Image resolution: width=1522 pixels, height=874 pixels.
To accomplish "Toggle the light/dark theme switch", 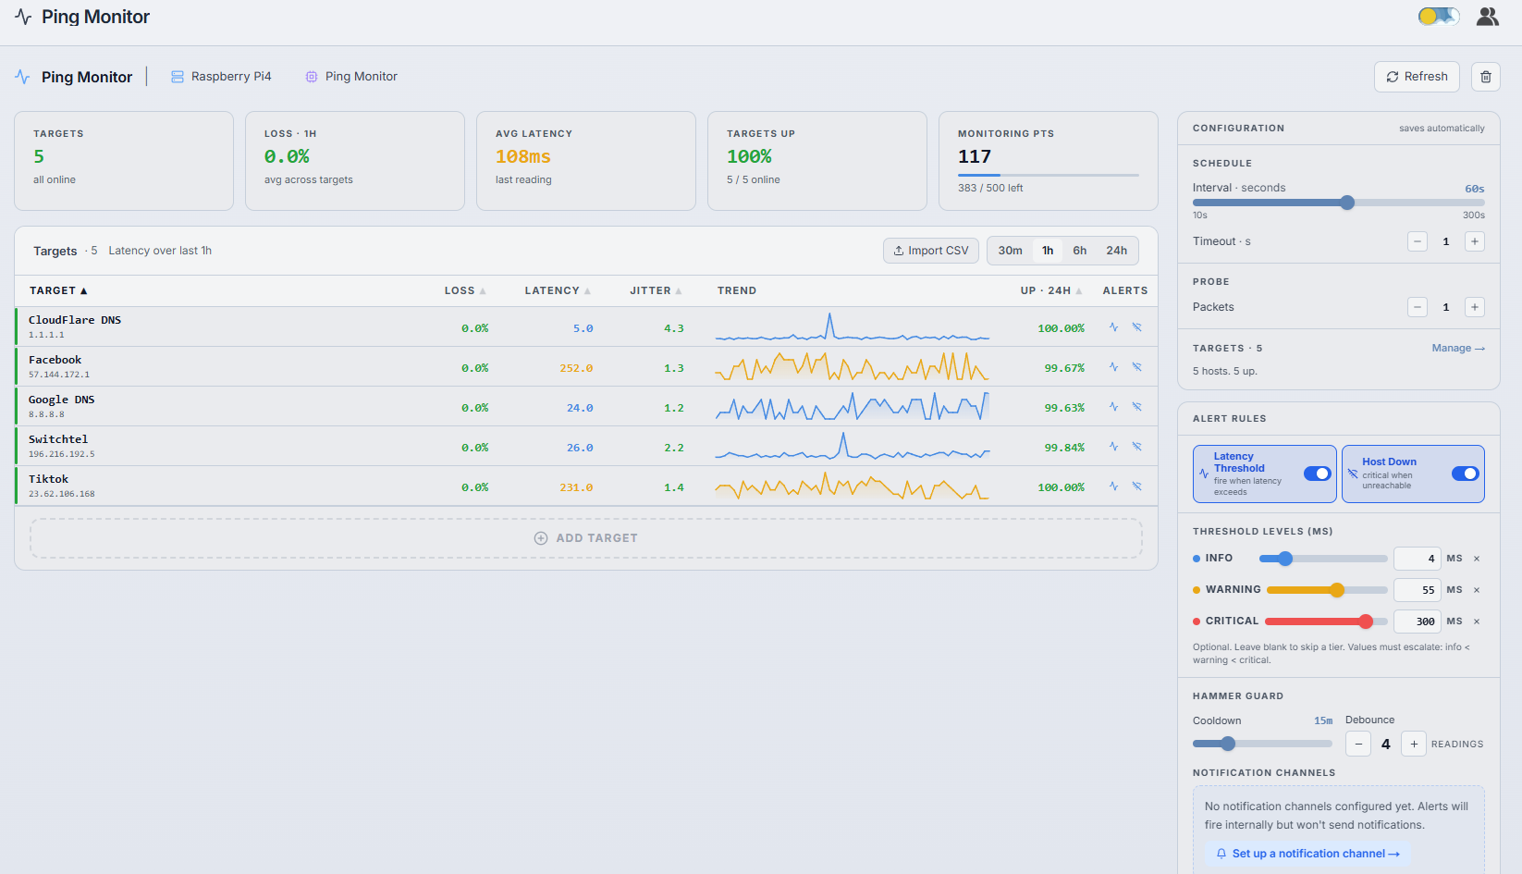I will click(x=1439, y=16).
